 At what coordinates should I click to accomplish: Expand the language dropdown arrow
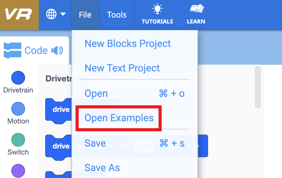pos(63,14)
